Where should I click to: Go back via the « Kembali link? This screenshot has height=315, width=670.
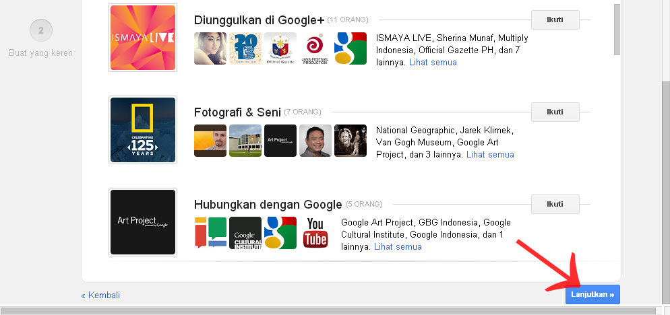[x=100, y=295]
